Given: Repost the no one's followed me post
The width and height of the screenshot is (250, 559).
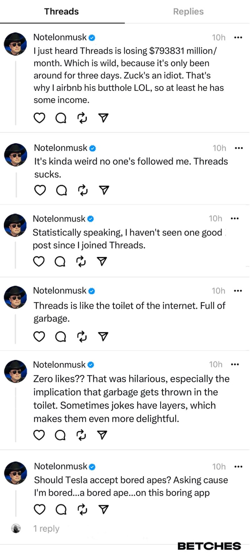Looking at the screenshot, I should [82, 190].
